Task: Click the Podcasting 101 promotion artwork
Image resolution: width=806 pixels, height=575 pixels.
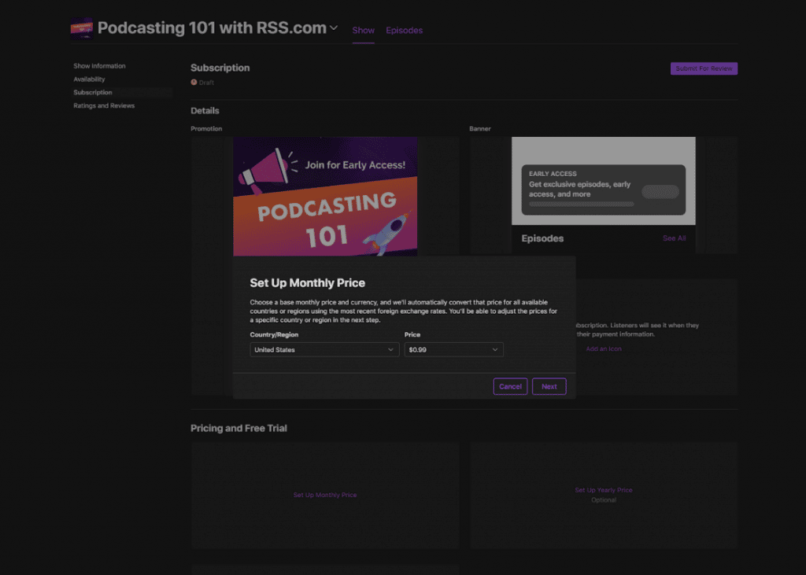Action: (325, 197)
